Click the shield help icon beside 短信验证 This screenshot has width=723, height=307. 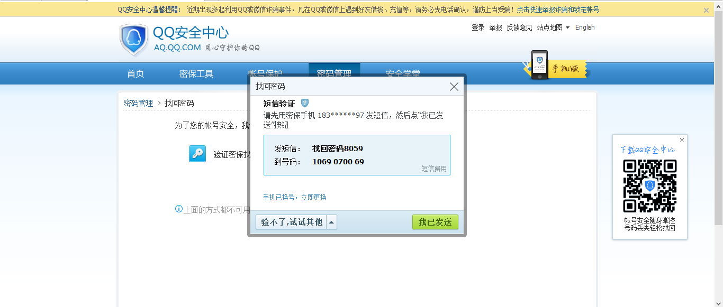[x=305, y=103]
